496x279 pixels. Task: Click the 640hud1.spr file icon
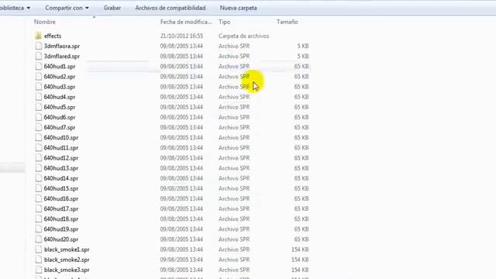point(39,67)
